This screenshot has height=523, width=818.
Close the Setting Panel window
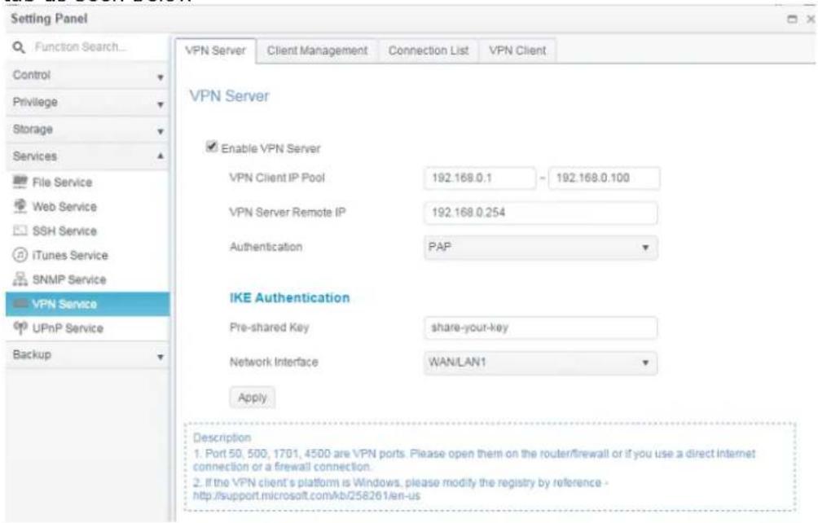pyautogui.click(x=810, y=20)
